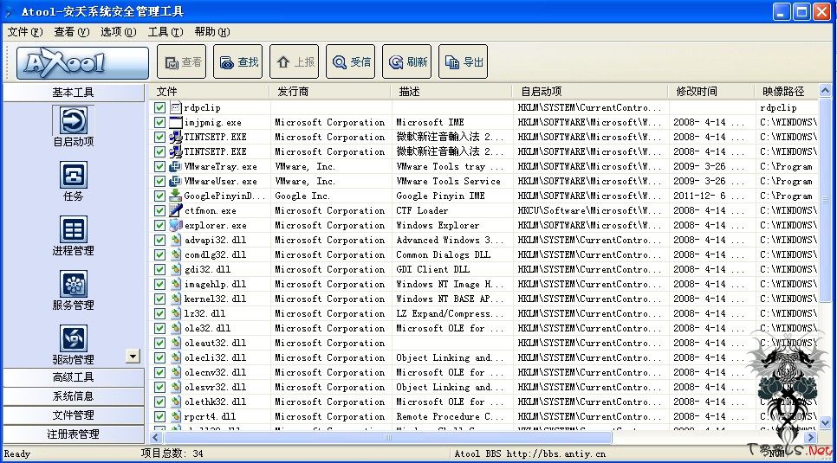Toggle the olethk32.dll checkbox
837x463 pixels.
[159, 402]
